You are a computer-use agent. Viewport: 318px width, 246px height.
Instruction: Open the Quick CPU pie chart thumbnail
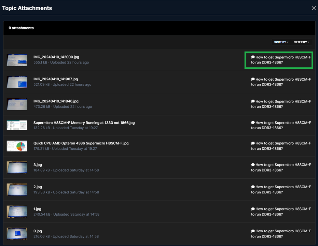tap(17, 146)
